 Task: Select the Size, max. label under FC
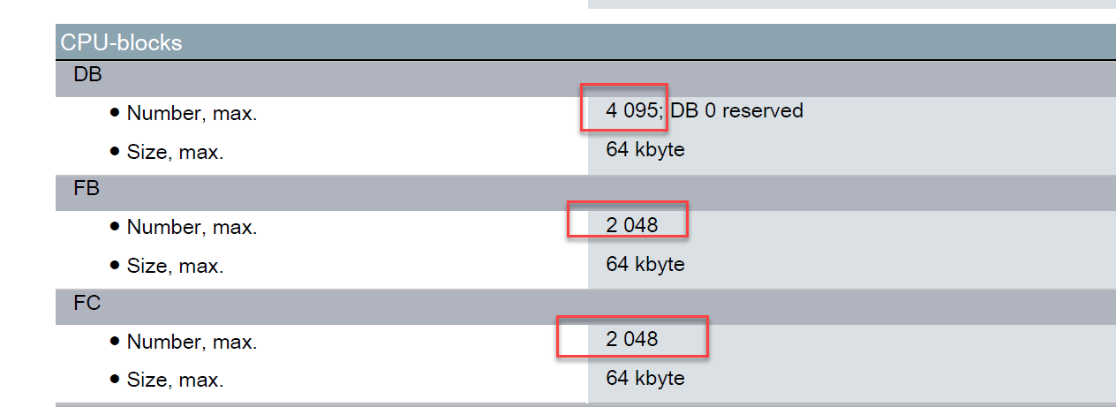[x=175, y=381]
